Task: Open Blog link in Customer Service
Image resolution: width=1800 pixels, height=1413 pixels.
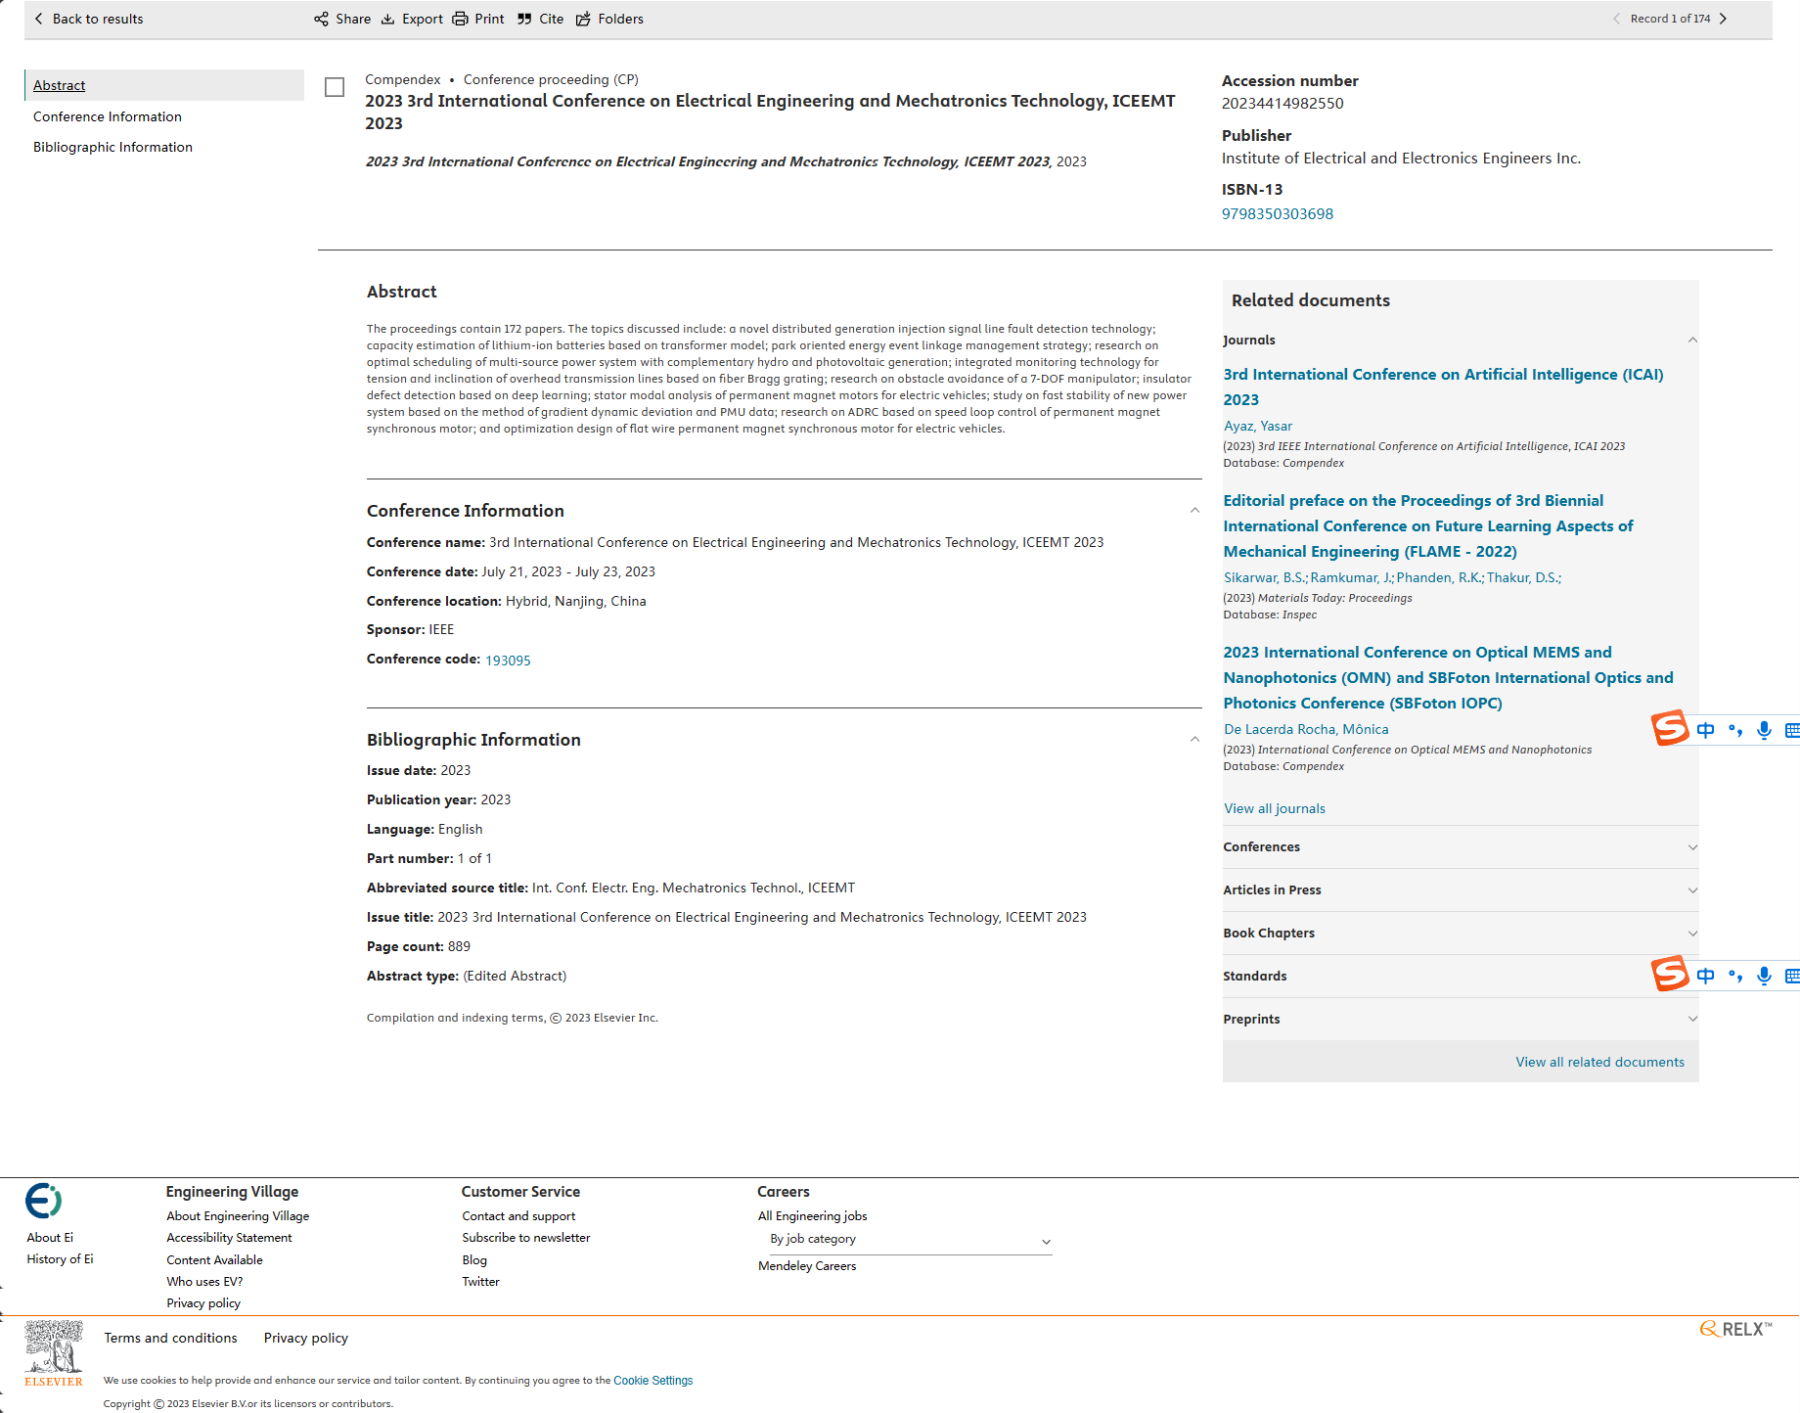Action: (474, 1259)
